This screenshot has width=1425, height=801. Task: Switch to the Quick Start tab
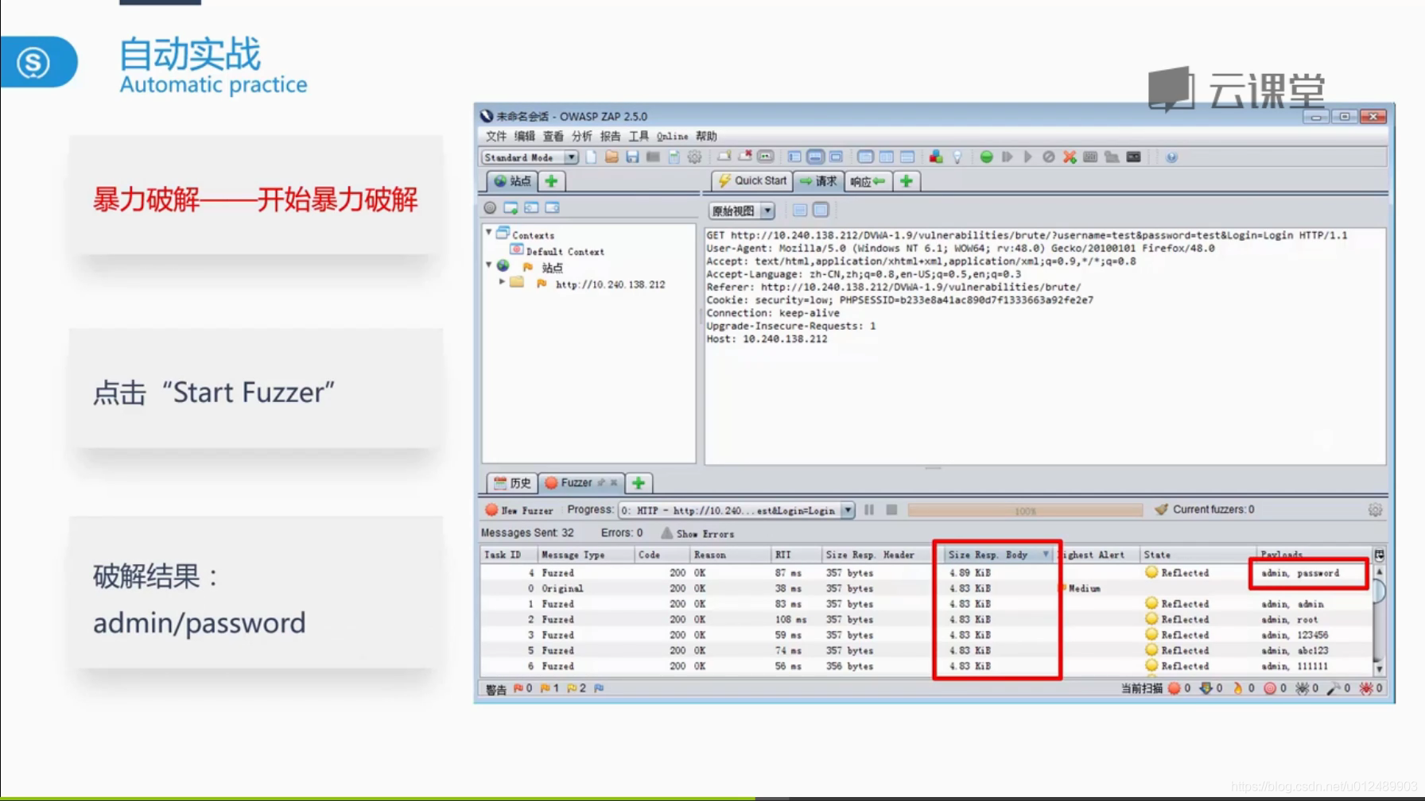point(752,181)
